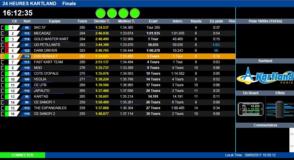The height and width of the screenshot is (160, 294).
Task: Select the Effets panel header
Action: click(x=280, y=93)
